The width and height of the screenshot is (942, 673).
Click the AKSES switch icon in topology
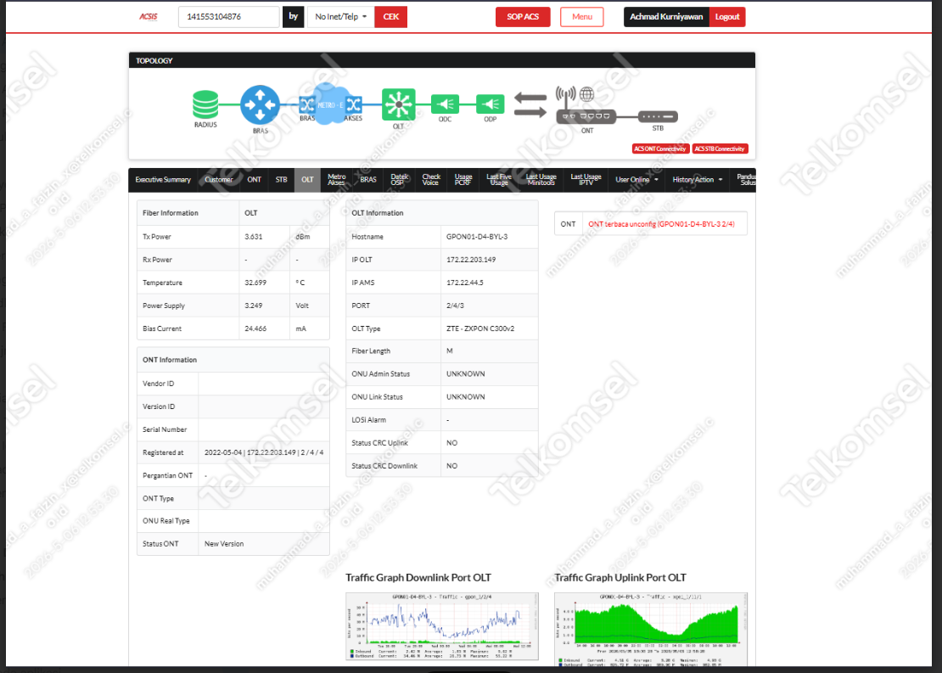354,105
